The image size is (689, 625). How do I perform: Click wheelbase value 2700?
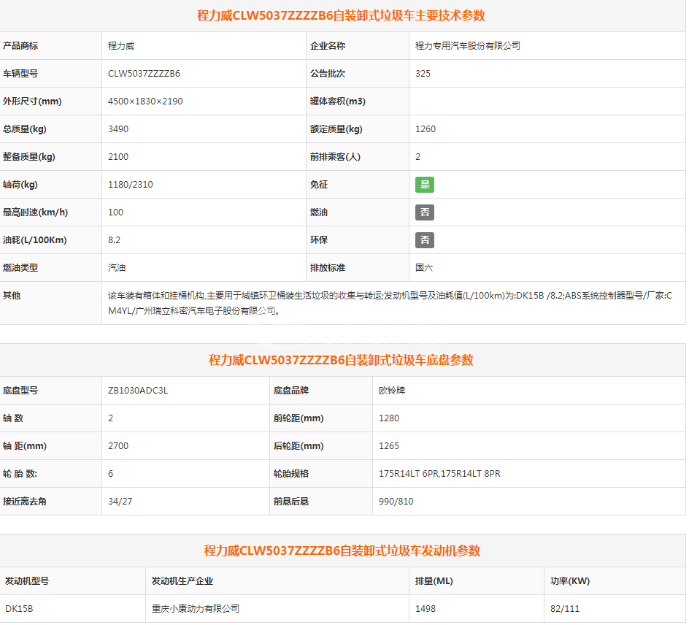[x=118, y=445]
